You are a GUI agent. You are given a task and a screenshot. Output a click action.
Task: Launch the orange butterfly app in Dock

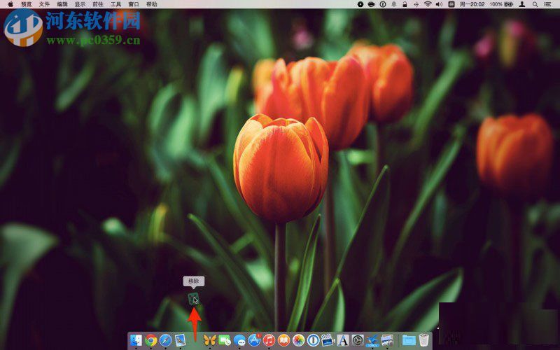[x=210, y=340]
